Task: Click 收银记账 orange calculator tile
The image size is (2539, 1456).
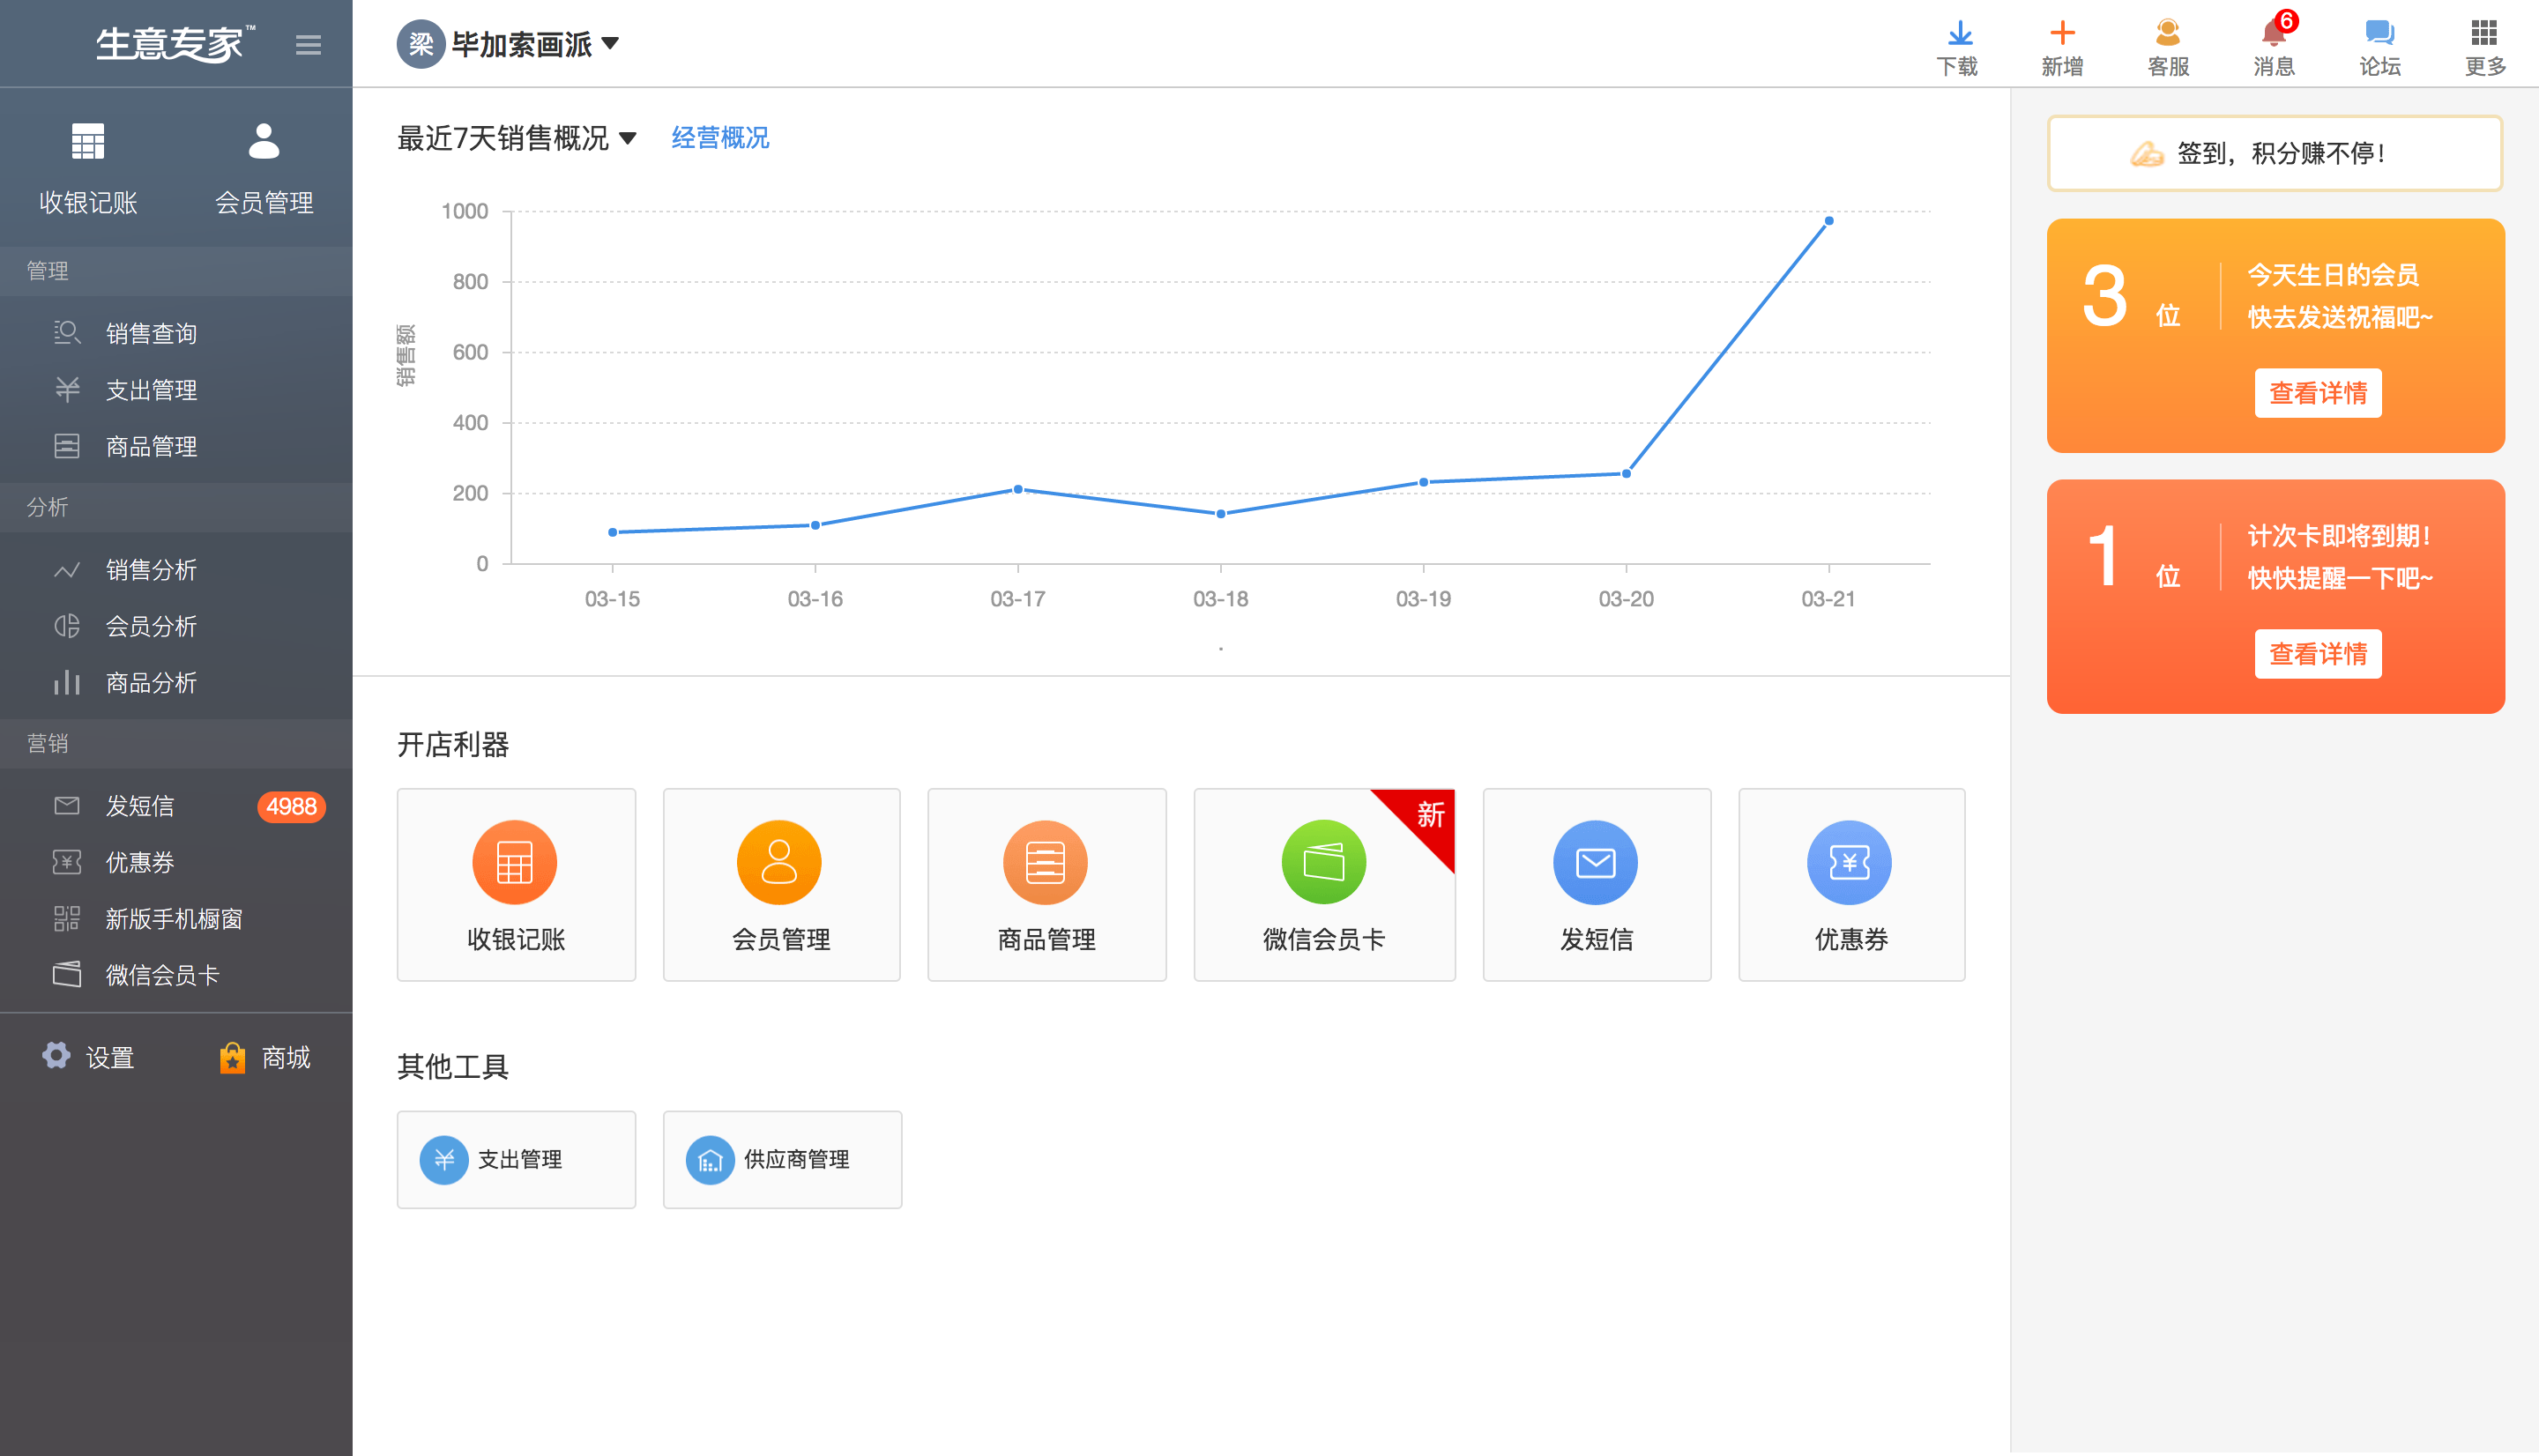Action: [x=515, y=864]
